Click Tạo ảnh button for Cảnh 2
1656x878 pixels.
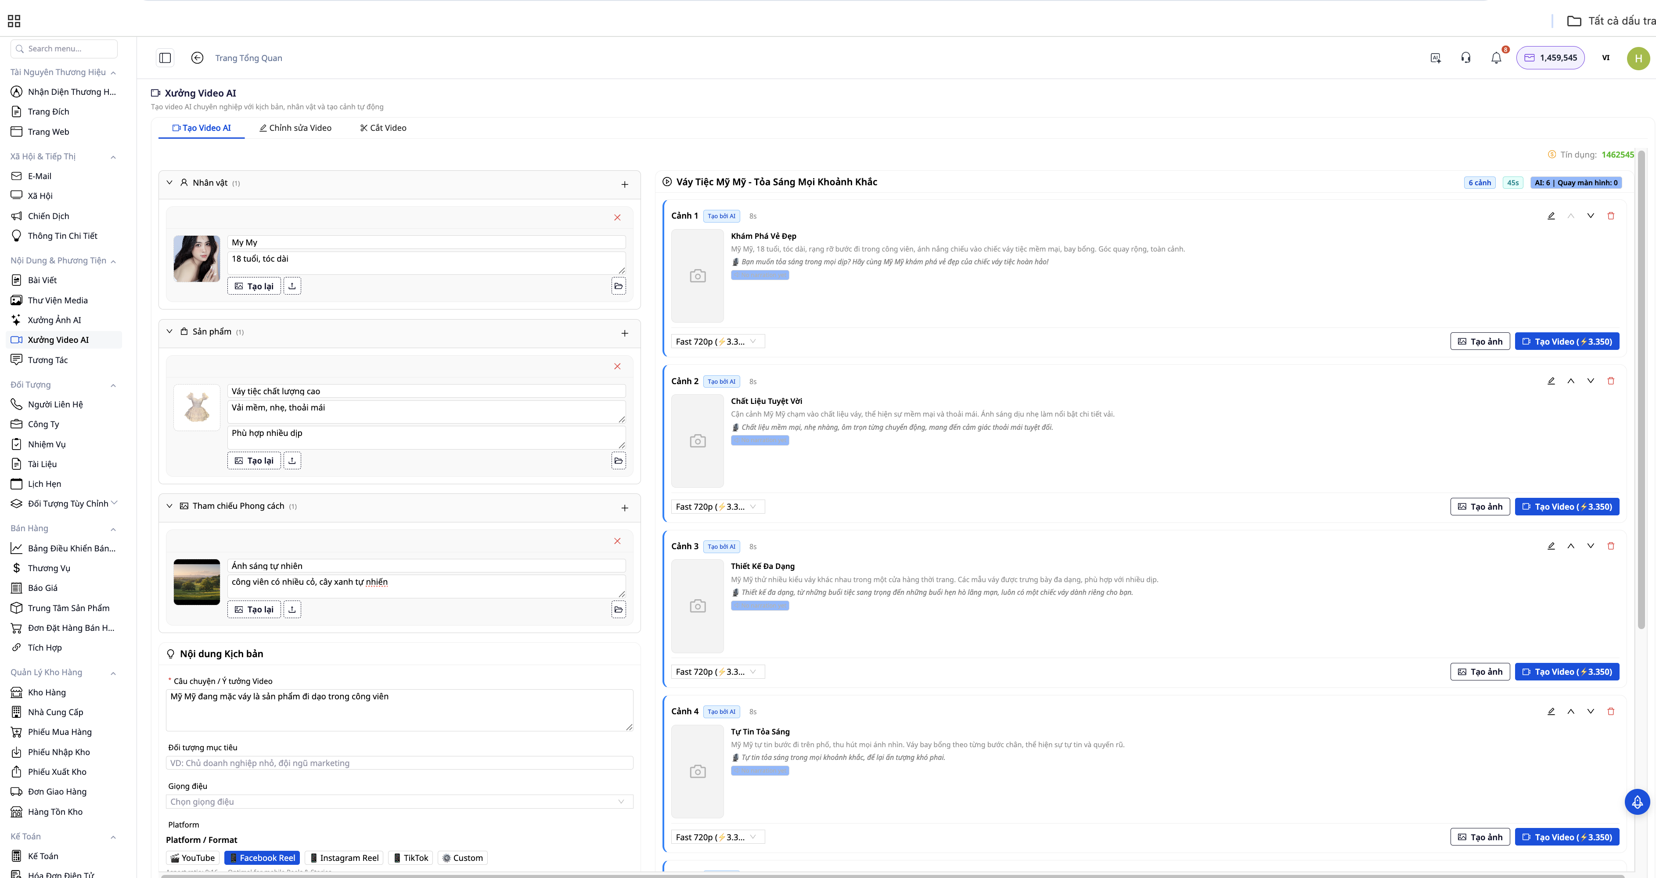1480,507
